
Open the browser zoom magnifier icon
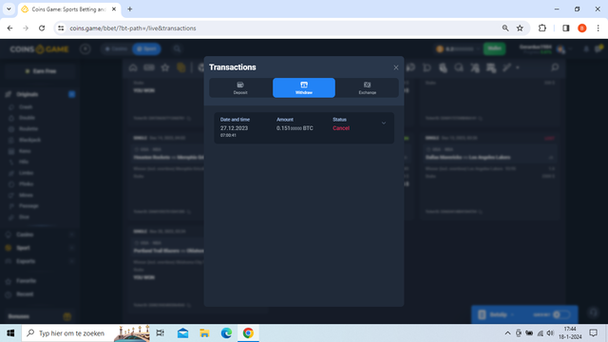click(x=505, y=28)
